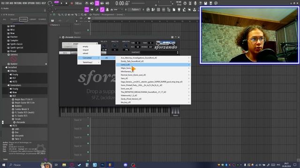This screenshot has height=168, width=300.
Task: Add new pattern with plus button
Action: click(x=143, y=9)
